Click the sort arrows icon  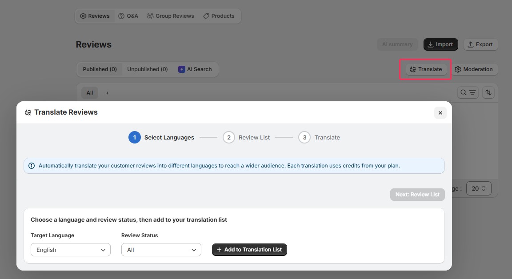click(x=488, y=92)
